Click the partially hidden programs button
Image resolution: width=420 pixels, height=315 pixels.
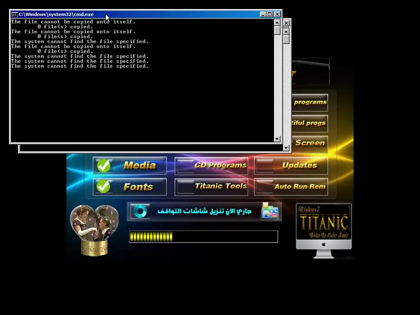(310, 103)
